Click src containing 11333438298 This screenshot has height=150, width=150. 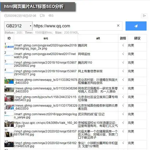(x=46, y=90)
